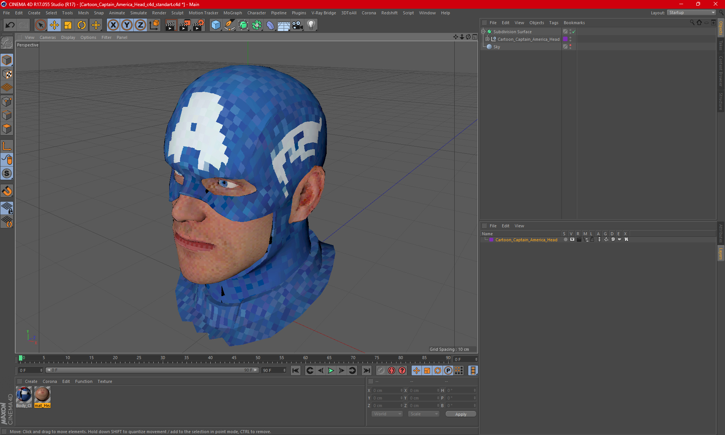
Task: Open viewport Display menu
Action: pos(68,37)
